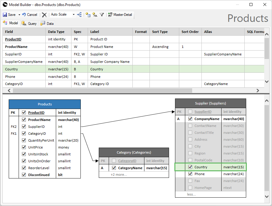Click the application logo icon in title bar
The width and height of the screenshot is (272, 206).
[x=5, y=5]
